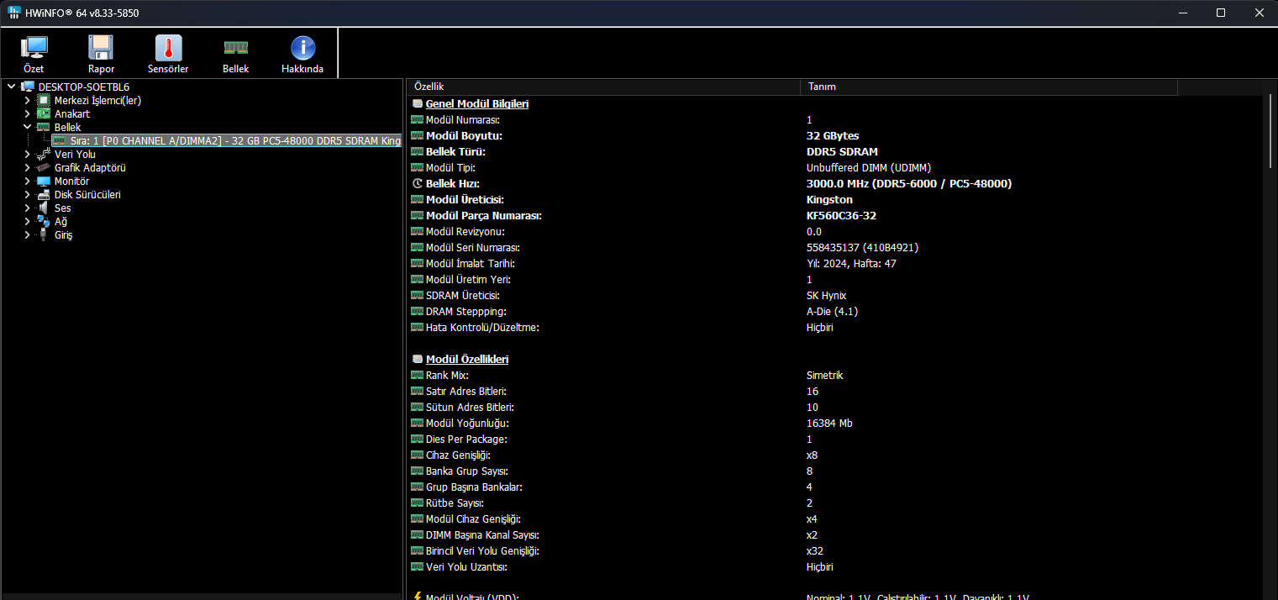Click the Bellek Hızı 3000.0 MHz value
Screen dimensions: 1278x600
point(909,183)
